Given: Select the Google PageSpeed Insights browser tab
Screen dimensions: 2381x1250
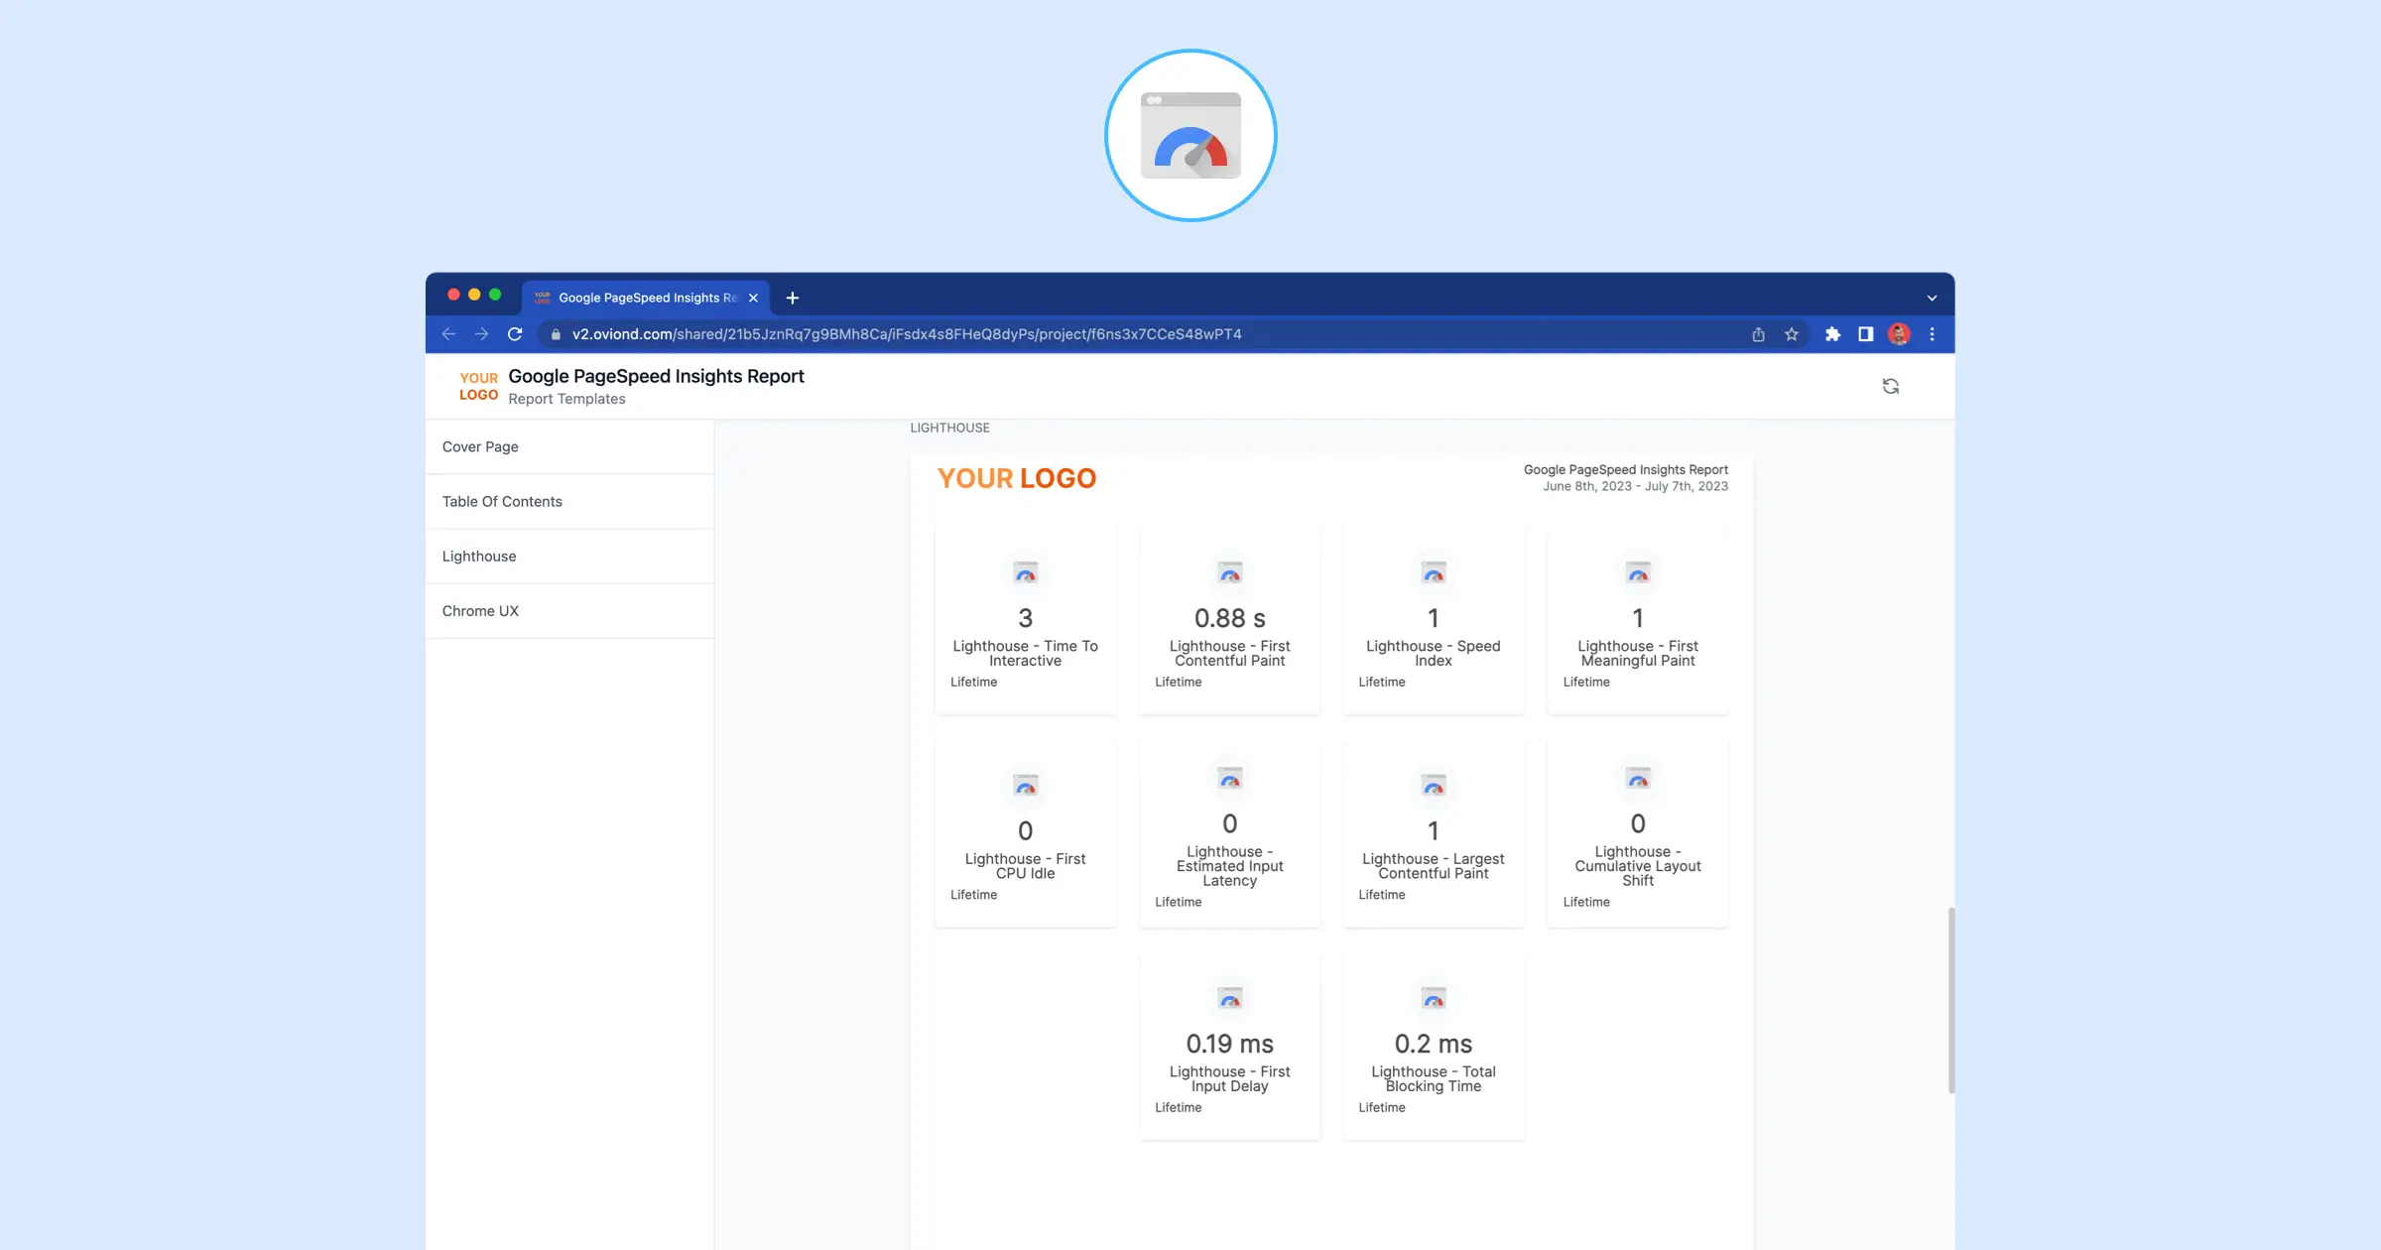Looking at the screenshot, I should [x=647, y=298].
